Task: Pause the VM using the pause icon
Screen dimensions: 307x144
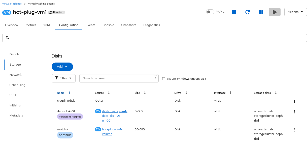Action: [261, 12]
